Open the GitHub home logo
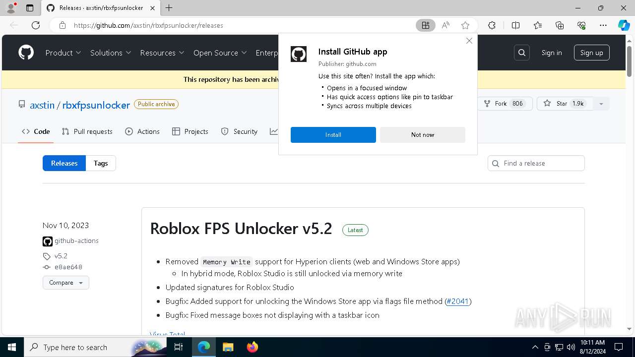 pos(26,53)
